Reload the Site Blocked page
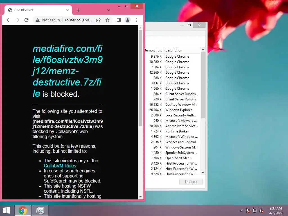288x216 pixels. (26, 20)
